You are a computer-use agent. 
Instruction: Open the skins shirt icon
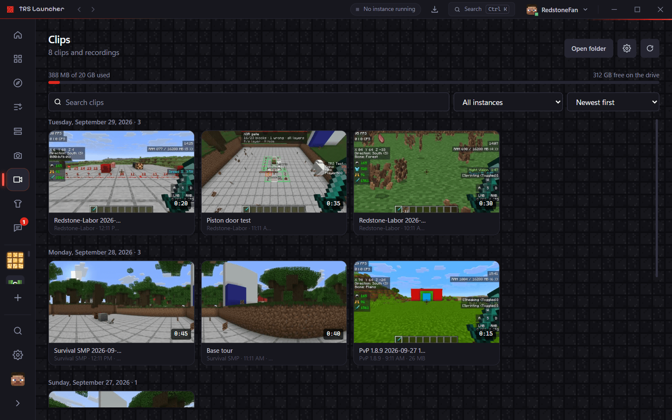18,204
